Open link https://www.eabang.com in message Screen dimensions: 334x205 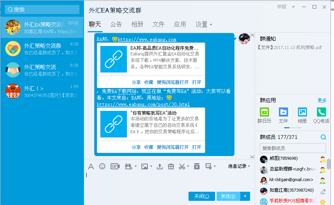point(147,39)
